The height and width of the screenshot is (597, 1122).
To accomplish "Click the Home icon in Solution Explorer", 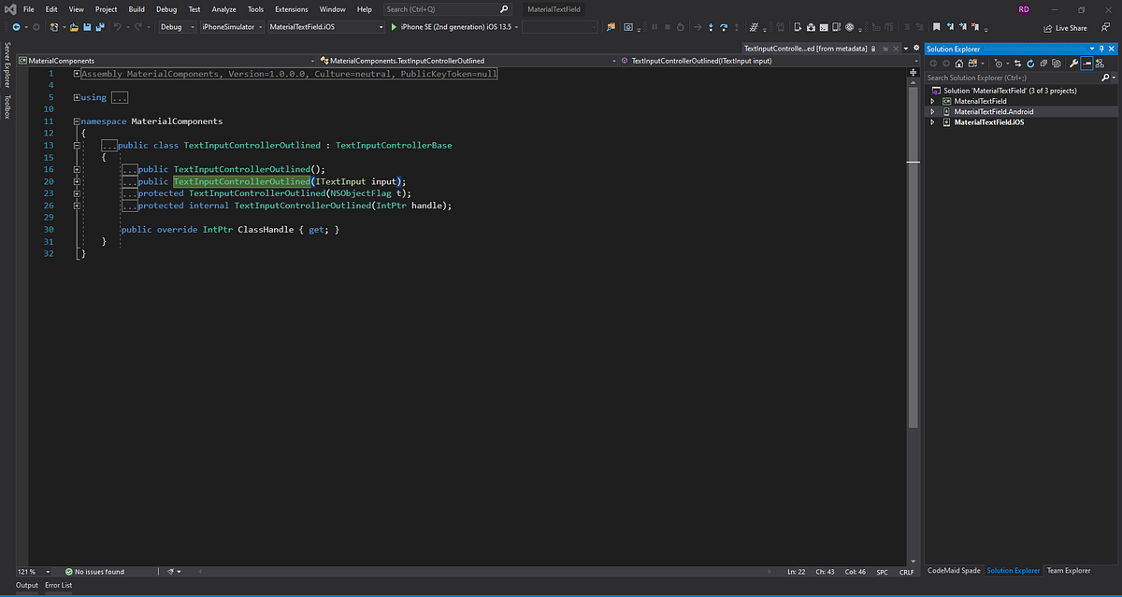I will [959, 64].
